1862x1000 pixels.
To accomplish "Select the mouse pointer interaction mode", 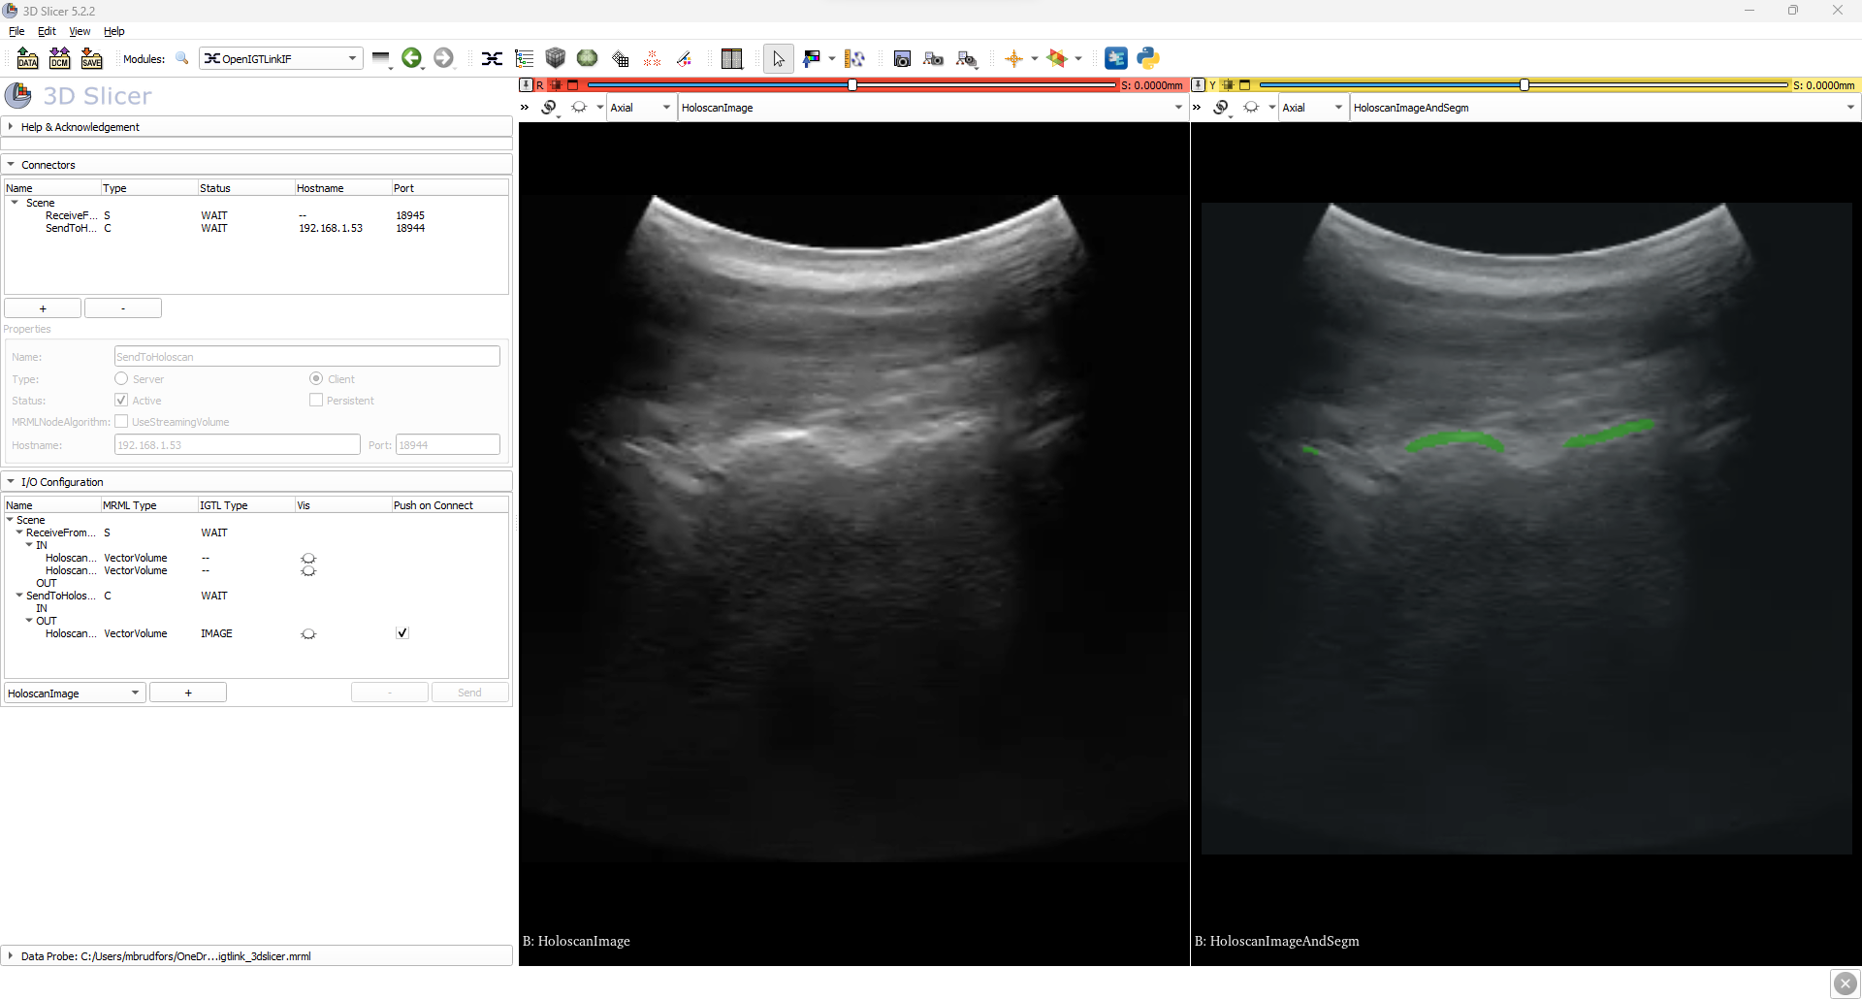I will (778, 58).
